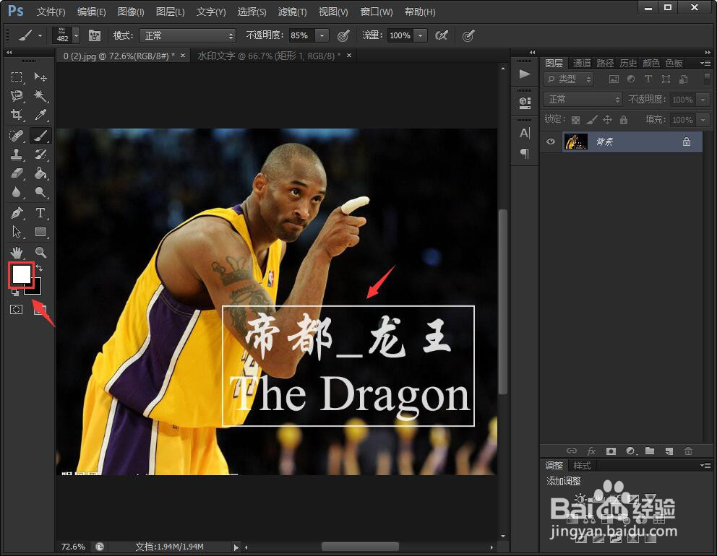Click the white foreground color swatch
Viewport: 717px width, 556px height.
pyautogui.click(x=21, y=274)
